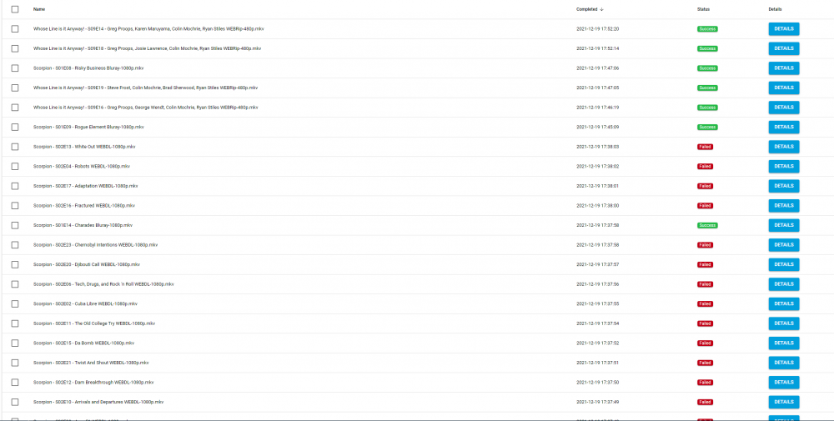Screen dimensions: 834x421
Task: Click Failed badge on S02E02 Cuba Libre row
Action: click(705, 304)
